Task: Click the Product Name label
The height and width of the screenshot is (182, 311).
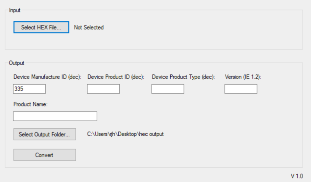Action: click(30, 105)
